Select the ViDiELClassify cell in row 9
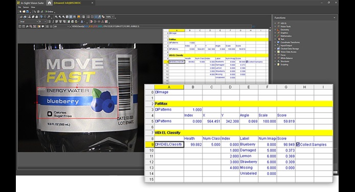The image size is (355, 192). 169,144
